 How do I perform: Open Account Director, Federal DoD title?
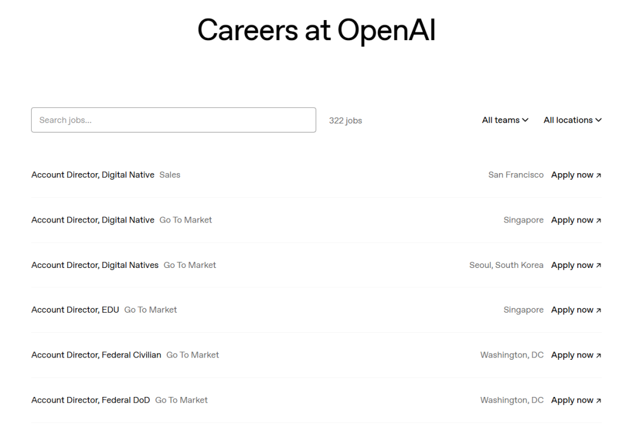[x=91, y=400]
